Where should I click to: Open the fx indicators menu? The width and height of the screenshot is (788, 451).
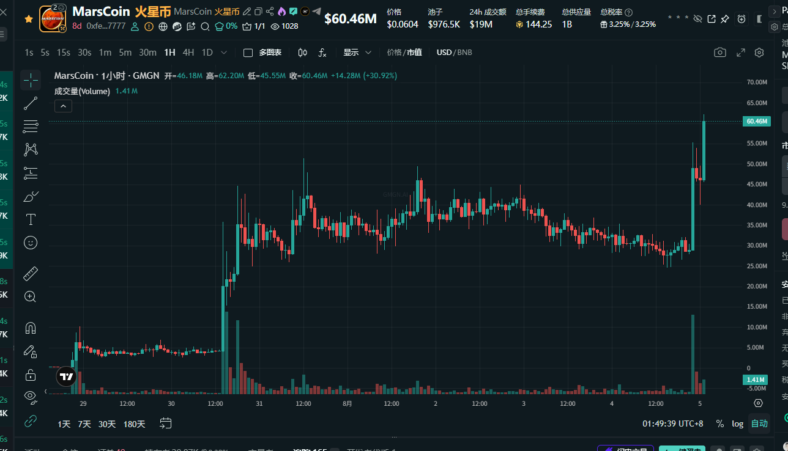322,53
